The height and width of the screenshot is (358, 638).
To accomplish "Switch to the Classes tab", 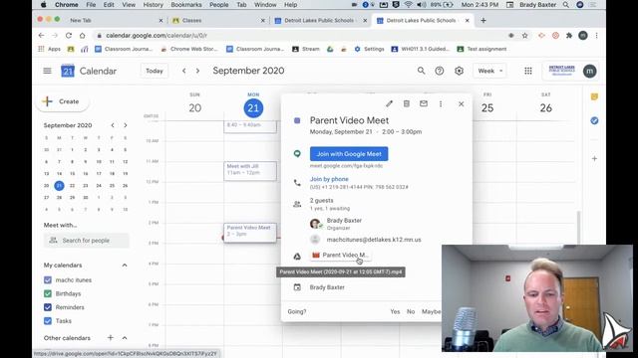I will [218, 20].
